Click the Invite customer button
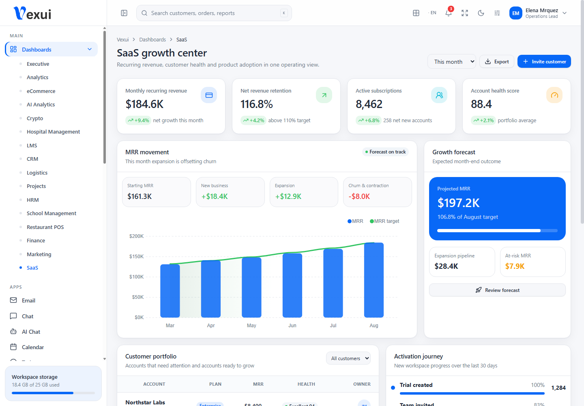The width and height of the screenshot is (584, 406). click(x=544, y=61)
